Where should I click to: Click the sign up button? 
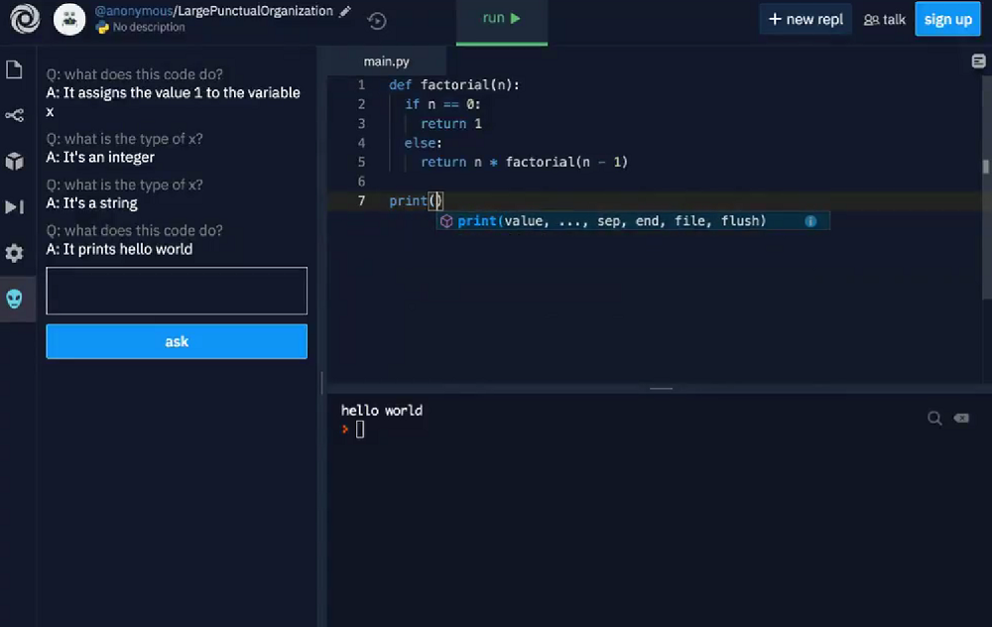point(947,19)
